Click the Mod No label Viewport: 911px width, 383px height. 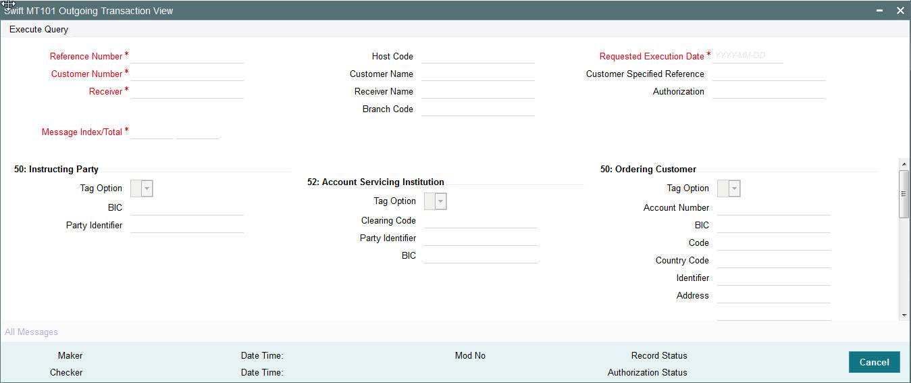coord(470,355)
